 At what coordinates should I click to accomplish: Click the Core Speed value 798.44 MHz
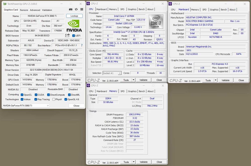[113, 54]
